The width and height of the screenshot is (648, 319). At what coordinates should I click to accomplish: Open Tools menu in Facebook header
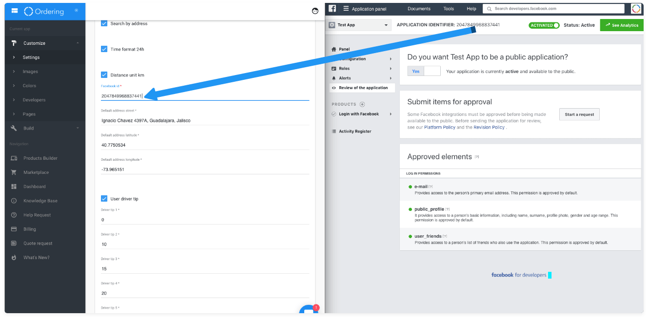tap(449, 9)
